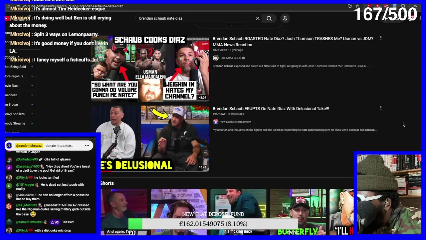Open options menu for Schaub ROASTED video

click(x=381, y=38)
